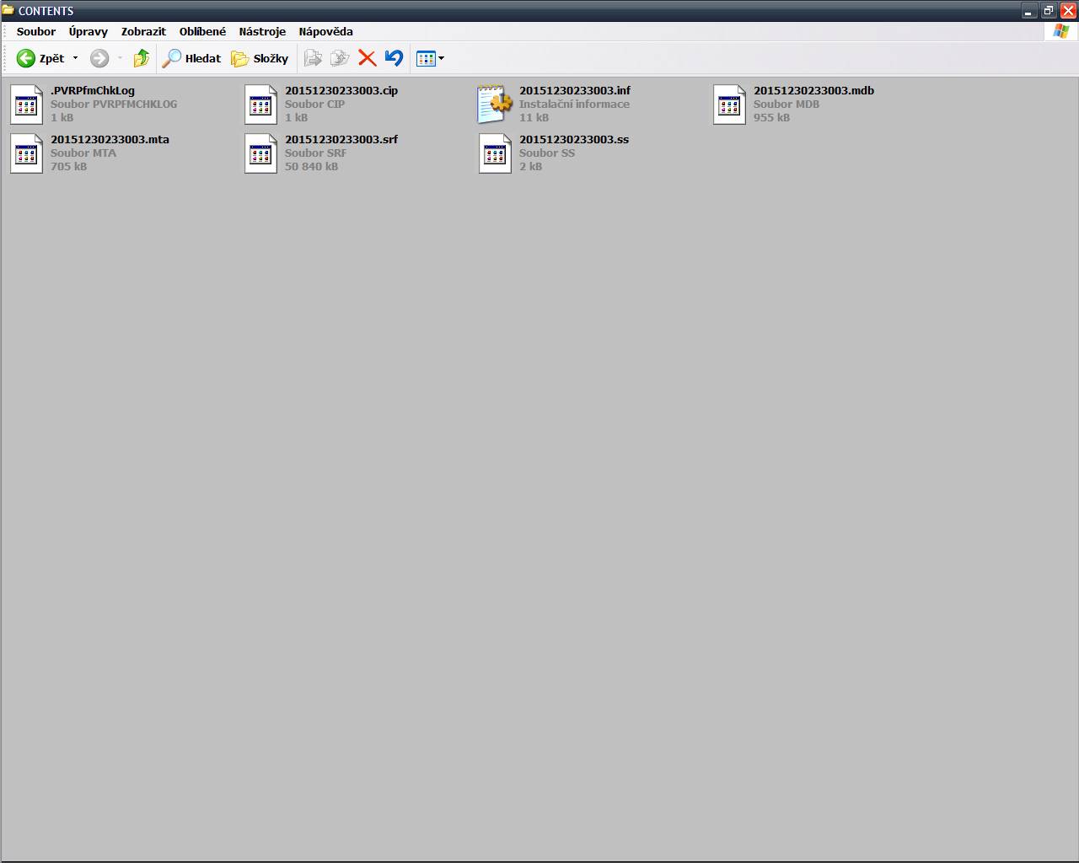Viewport: 1079px width, 863px height.
Task: Click the CONTENTS folder icon in title bar
Action: (x=8, y=10)
